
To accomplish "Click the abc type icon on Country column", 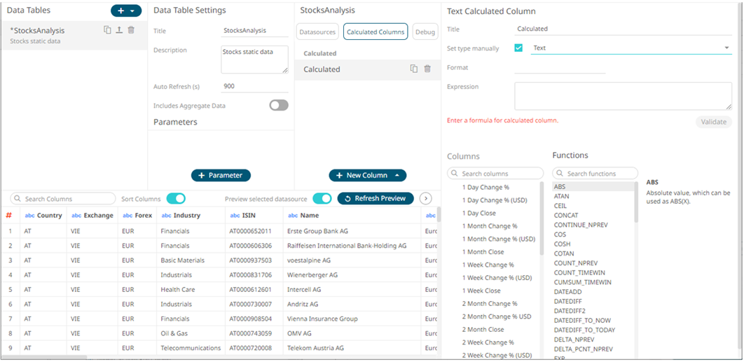I will 29,216.
